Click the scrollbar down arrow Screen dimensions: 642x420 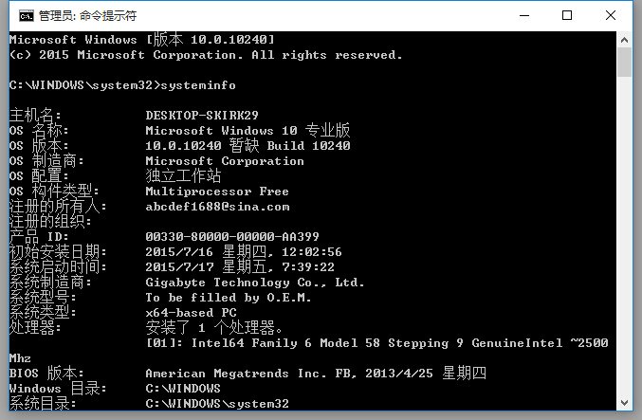tap(624, 403)
